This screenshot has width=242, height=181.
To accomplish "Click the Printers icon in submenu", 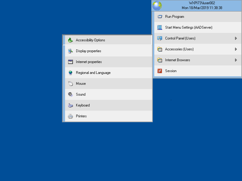I will pos(70,116).
